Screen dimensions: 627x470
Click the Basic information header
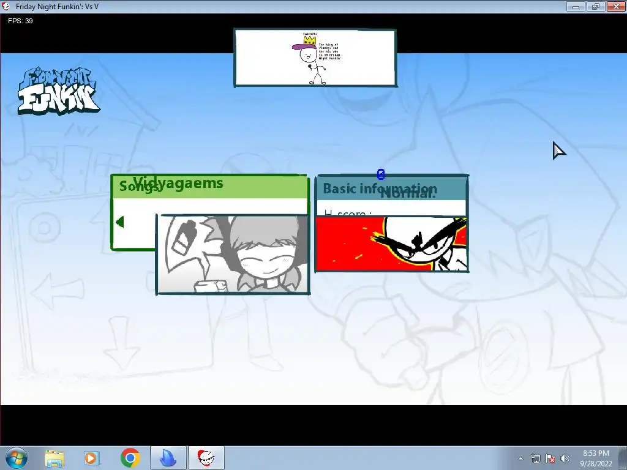(x=380, y=188)
